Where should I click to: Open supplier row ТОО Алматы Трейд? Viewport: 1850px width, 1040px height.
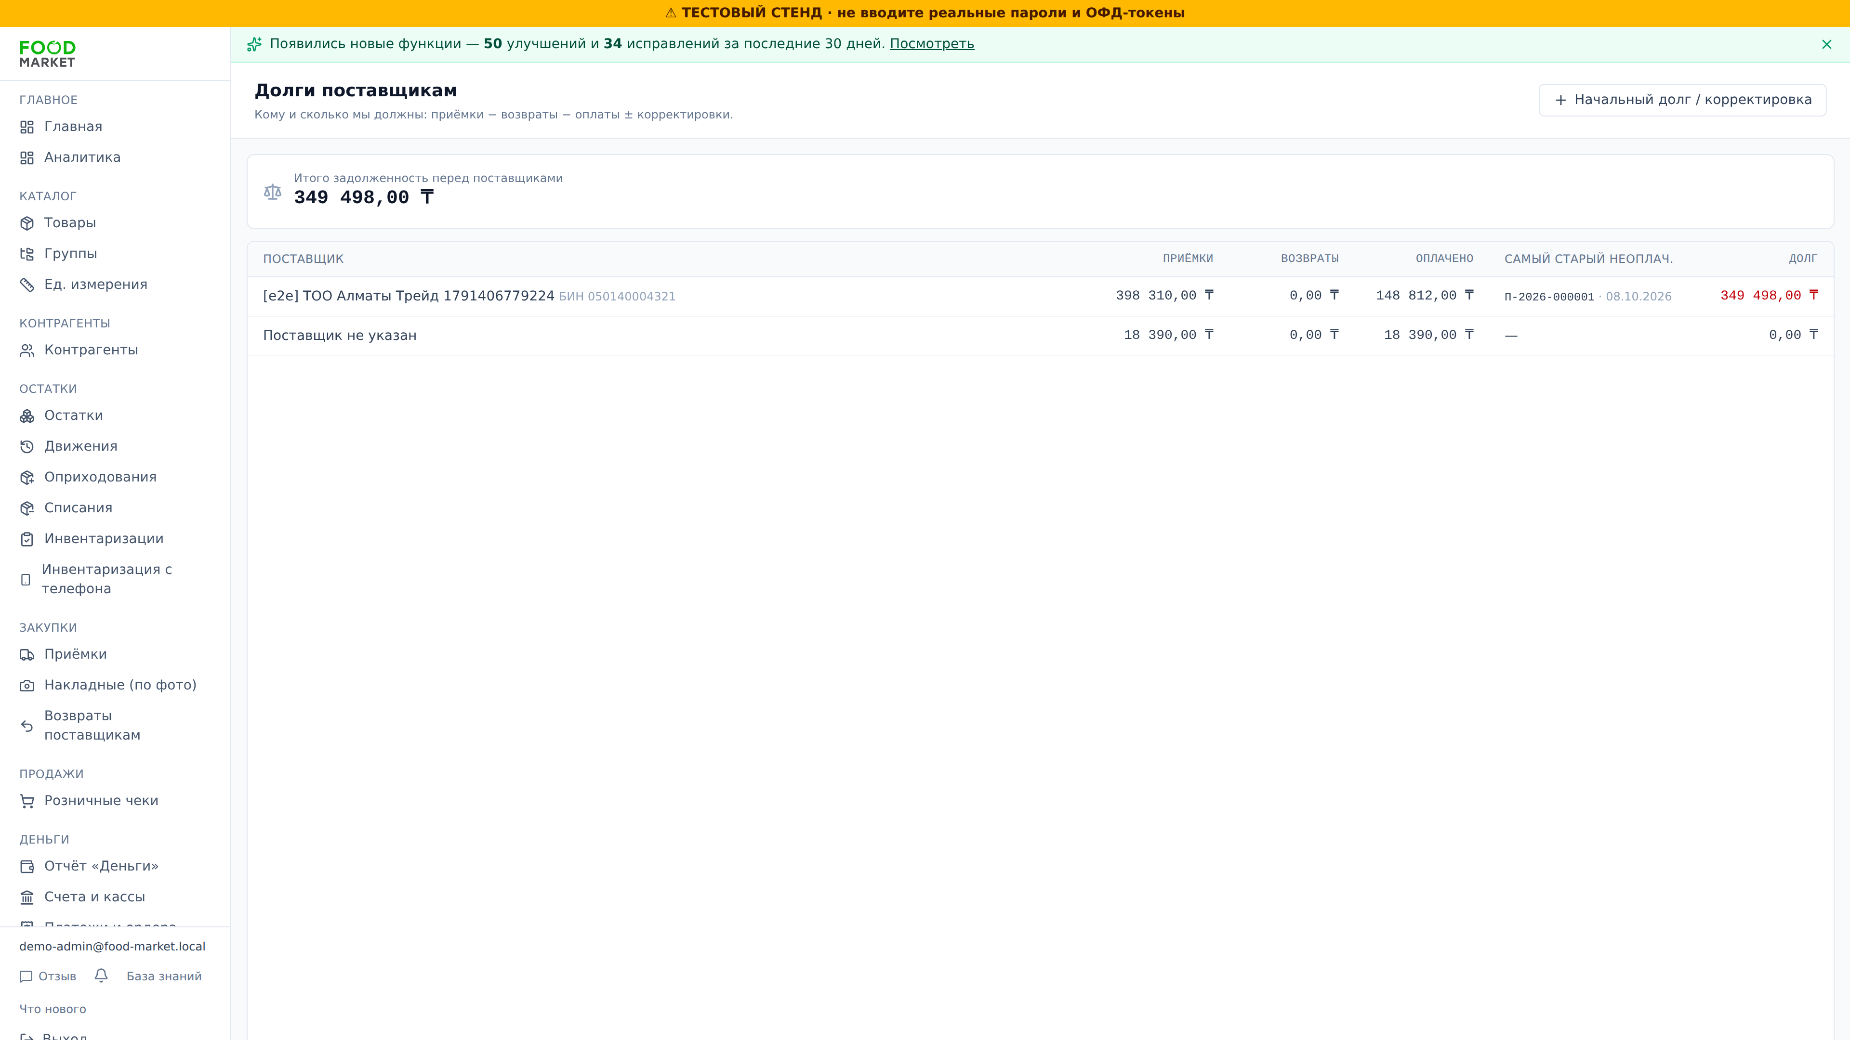[x=1040, y=296]
